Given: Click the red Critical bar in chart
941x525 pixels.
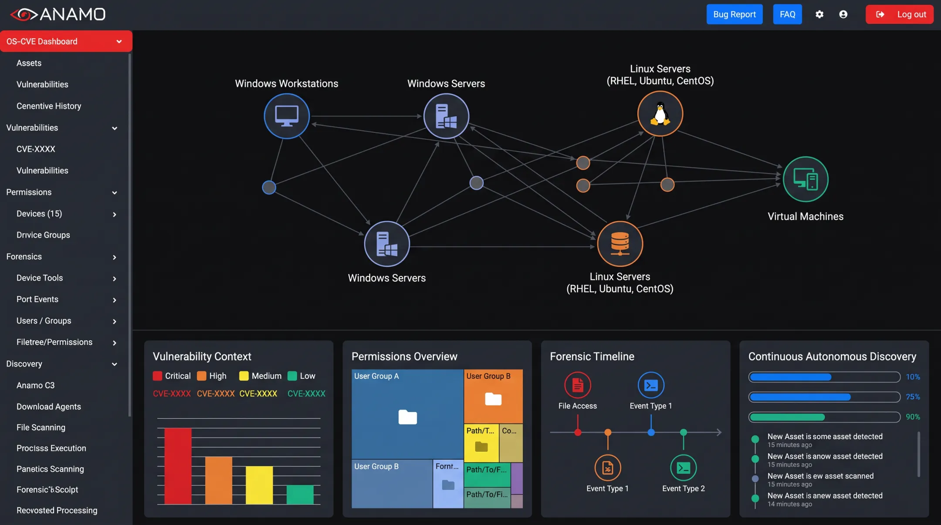Looking at the screenshot, I should tap(178, 466).
